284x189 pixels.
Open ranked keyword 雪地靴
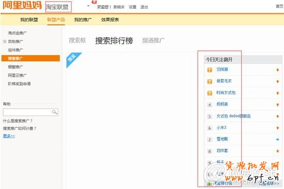coord(222,139)
